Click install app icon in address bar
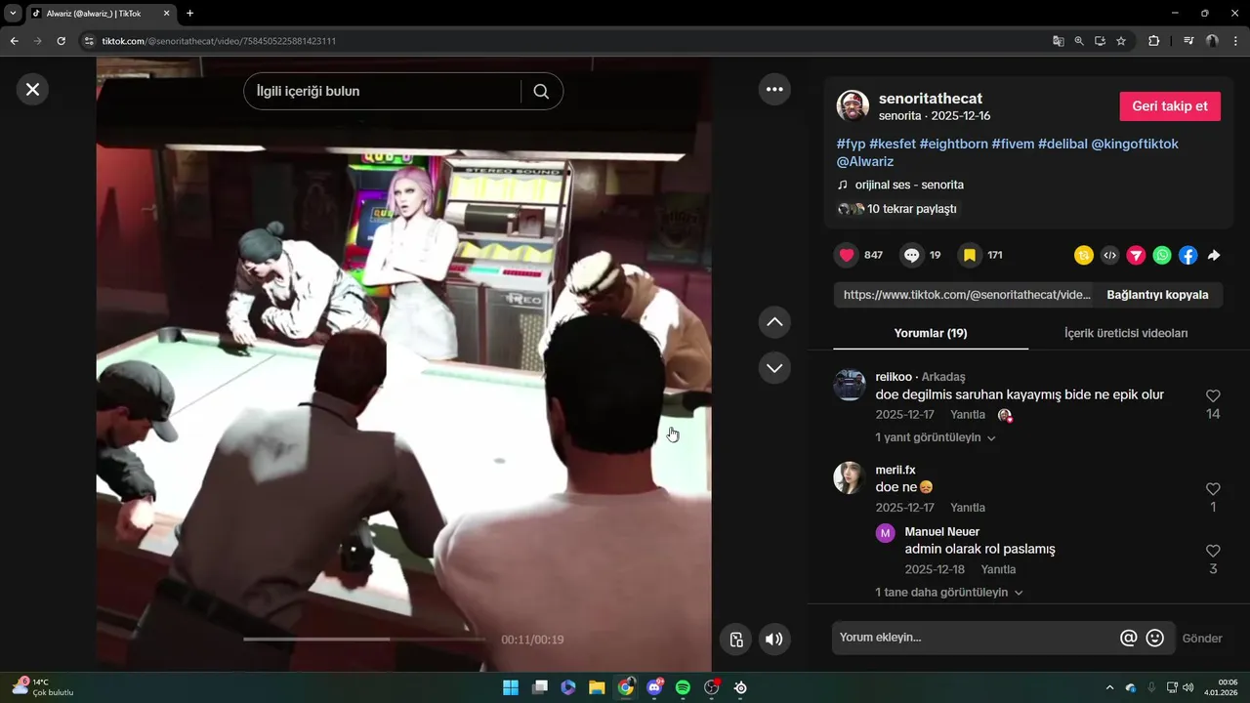The image size is (1250, 703). point(1100,41)
